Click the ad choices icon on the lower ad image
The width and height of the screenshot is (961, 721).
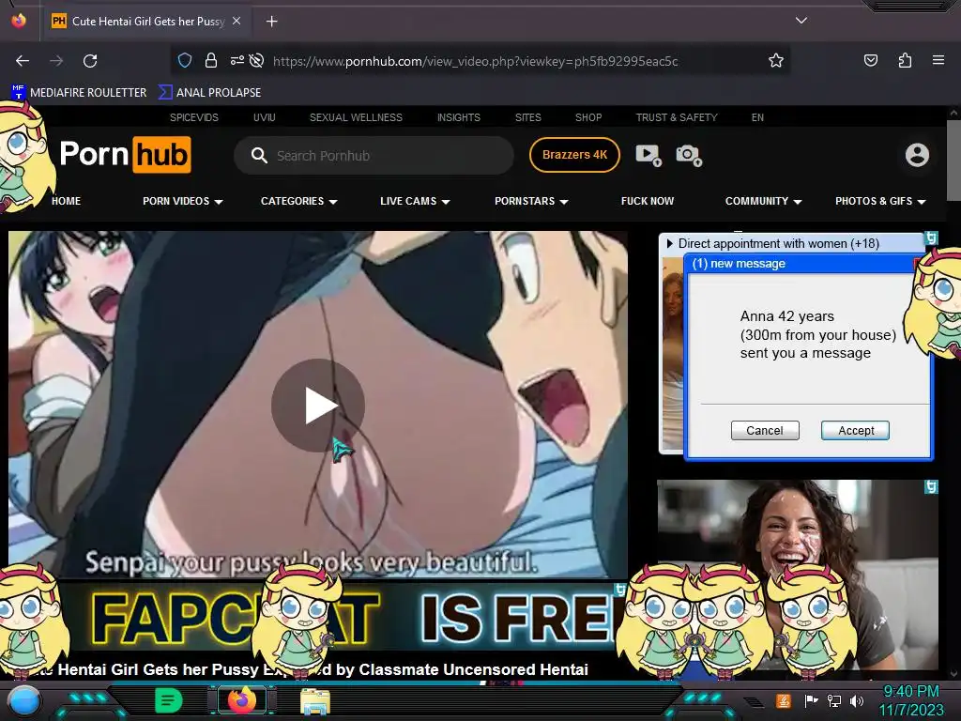(931, 487)
